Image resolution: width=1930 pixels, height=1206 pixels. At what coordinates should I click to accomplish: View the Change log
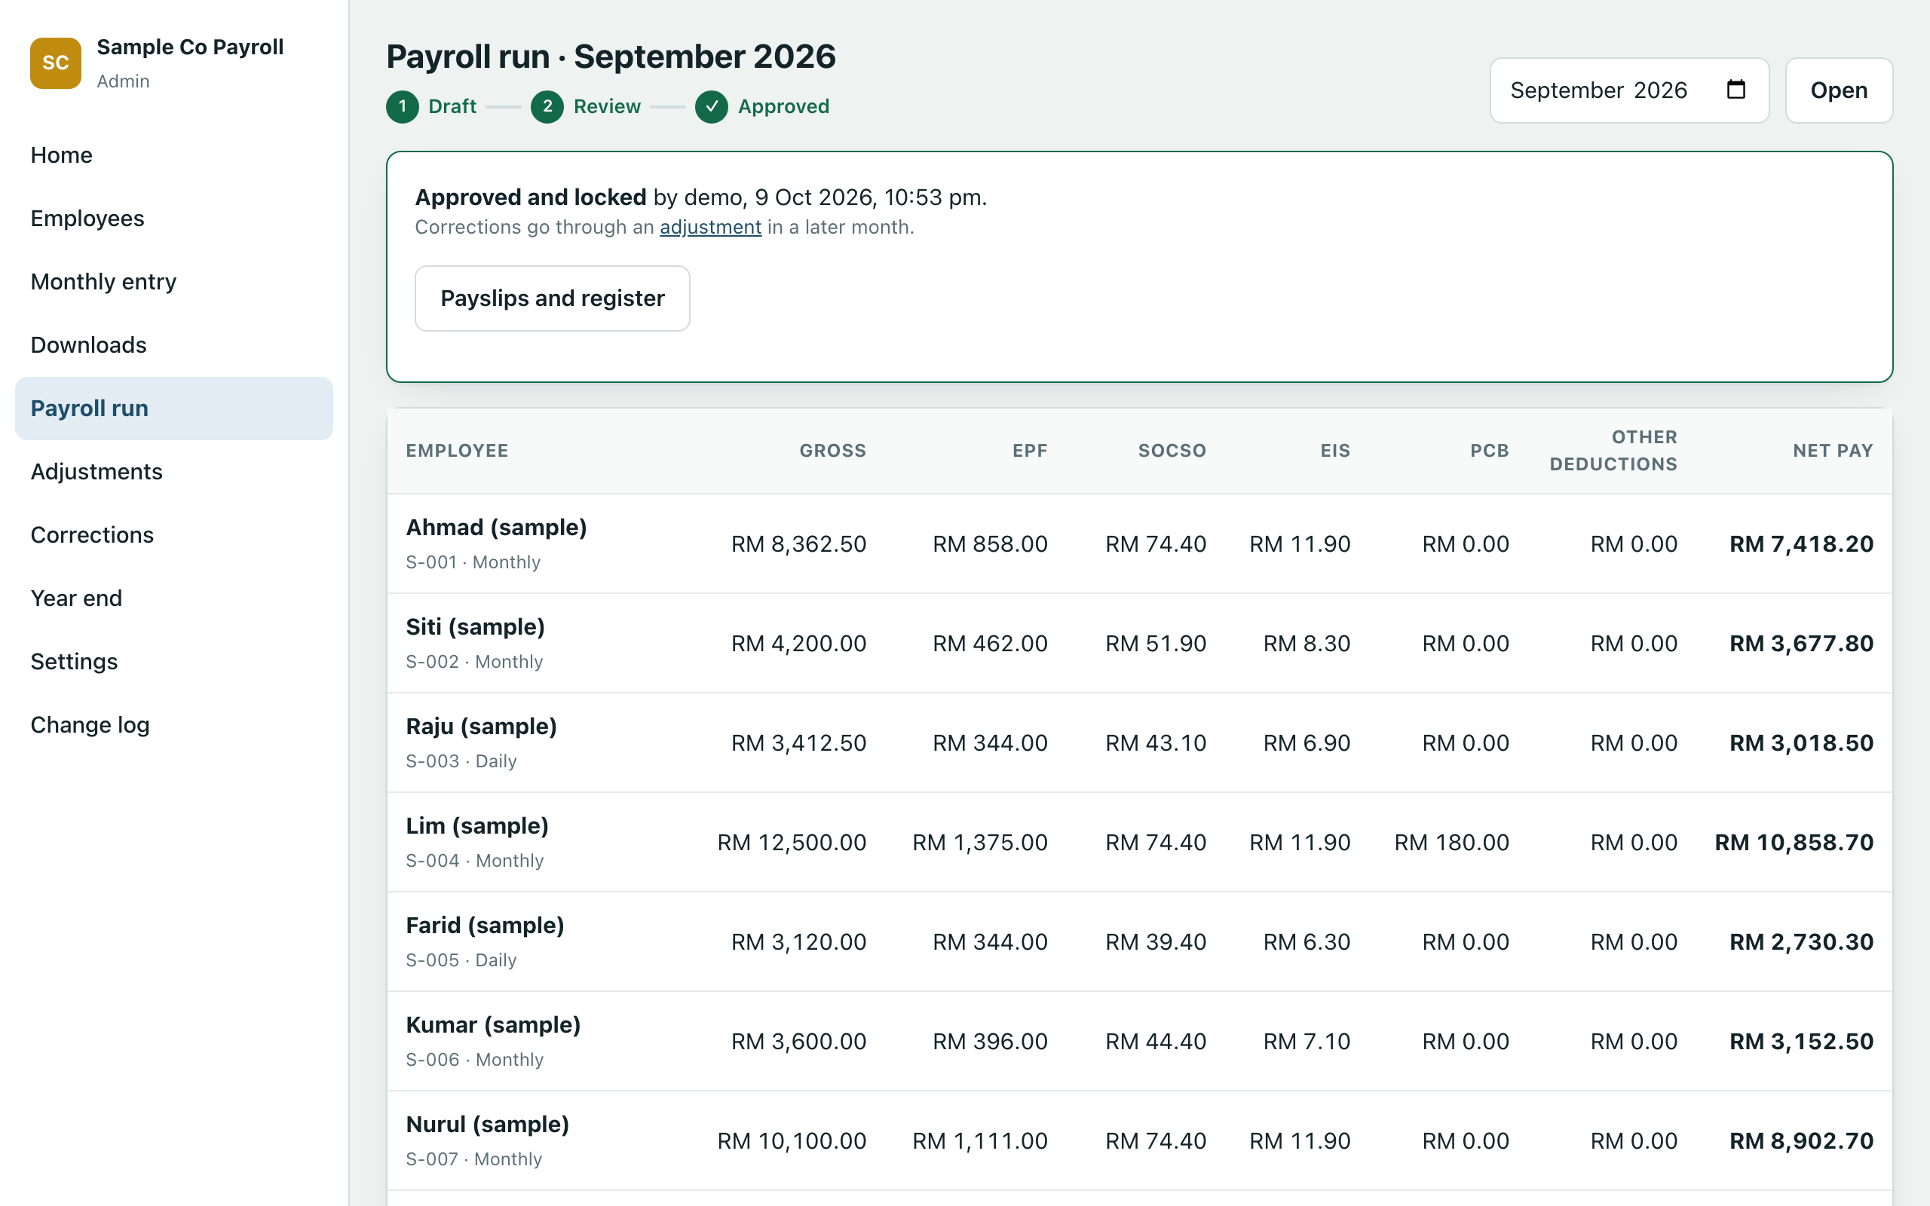(x=174, y=725)
